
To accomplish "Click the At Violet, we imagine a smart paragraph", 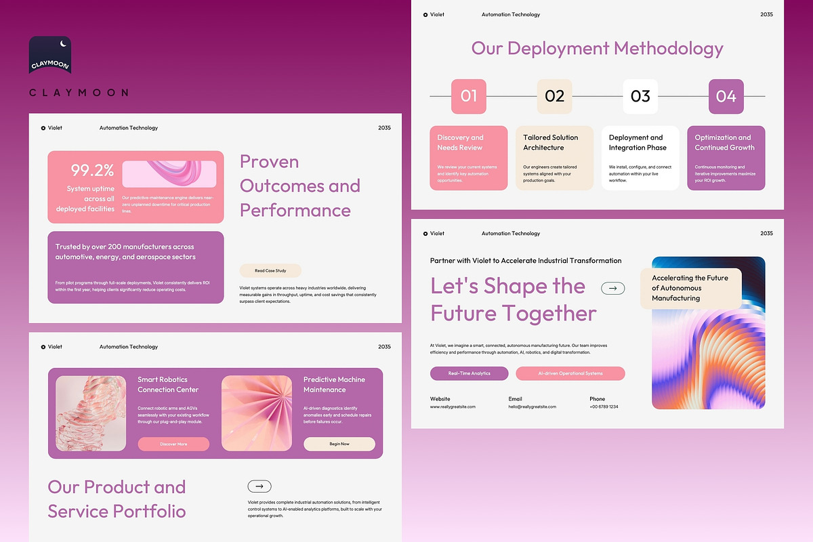I will (x=518, y=349).
